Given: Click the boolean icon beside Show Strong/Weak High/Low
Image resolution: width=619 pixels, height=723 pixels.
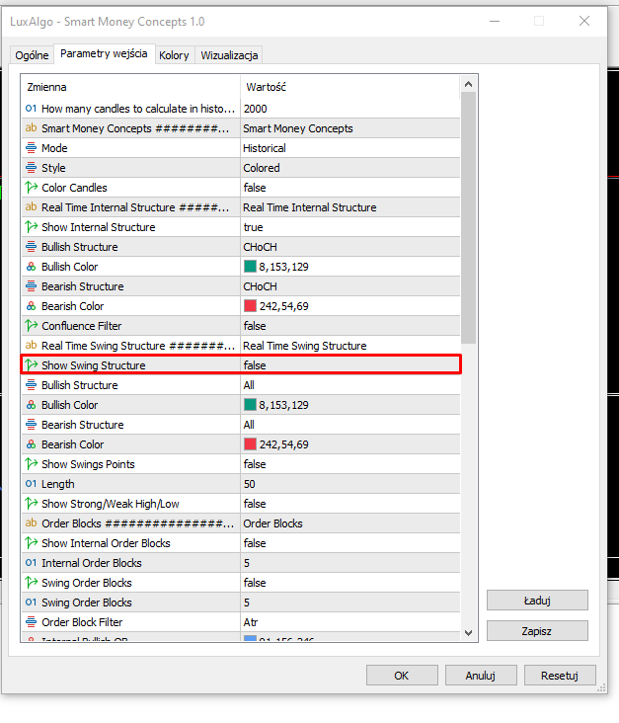Looking at the screenshot, I should (x=31, y=504).
